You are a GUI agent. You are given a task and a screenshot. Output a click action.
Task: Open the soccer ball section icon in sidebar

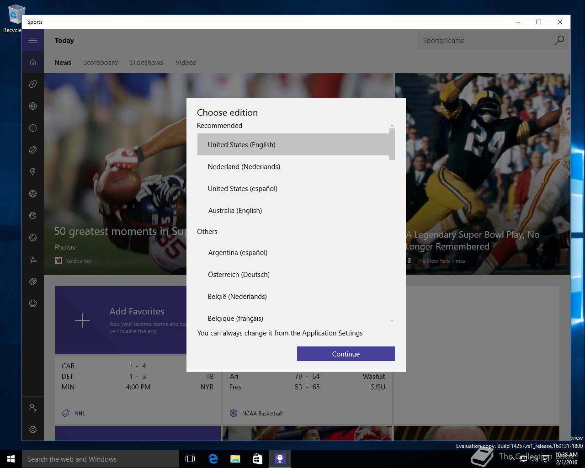coord(33,194)
